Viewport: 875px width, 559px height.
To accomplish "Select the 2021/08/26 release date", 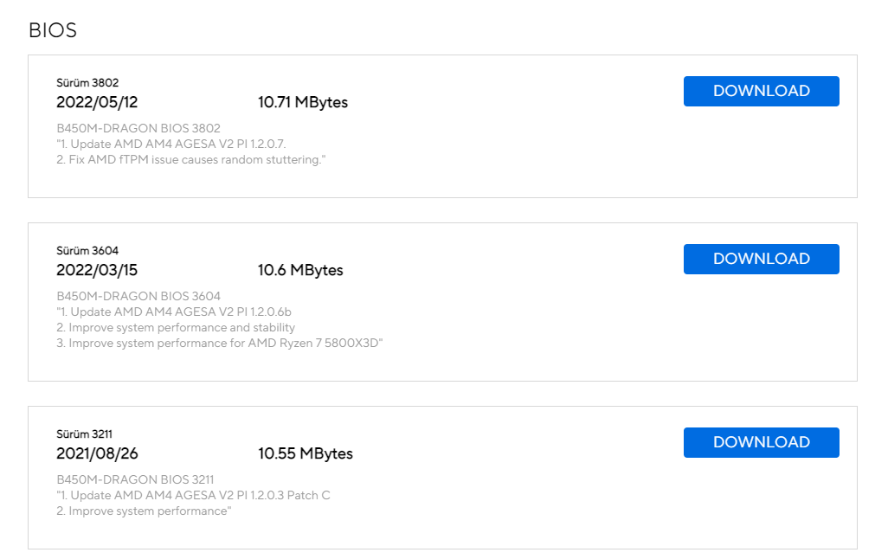I will [x=97, y=453].
